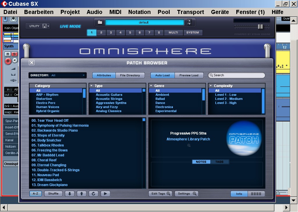Screen dimensions: 298x212
Task: Switch to the multi-column grid view
Action: (x=256, y=194)
